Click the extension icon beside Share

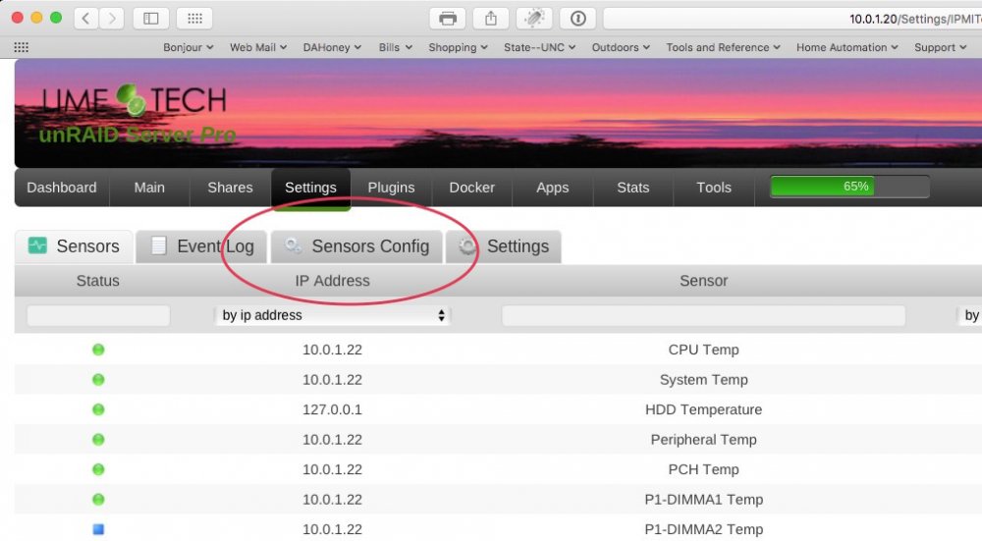pos(534,18)
